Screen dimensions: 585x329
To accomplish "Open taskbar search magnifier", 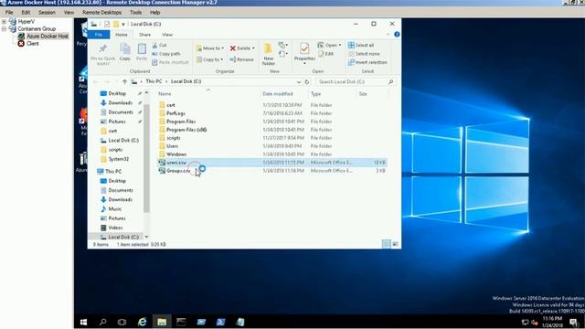I will coord(103,322).
